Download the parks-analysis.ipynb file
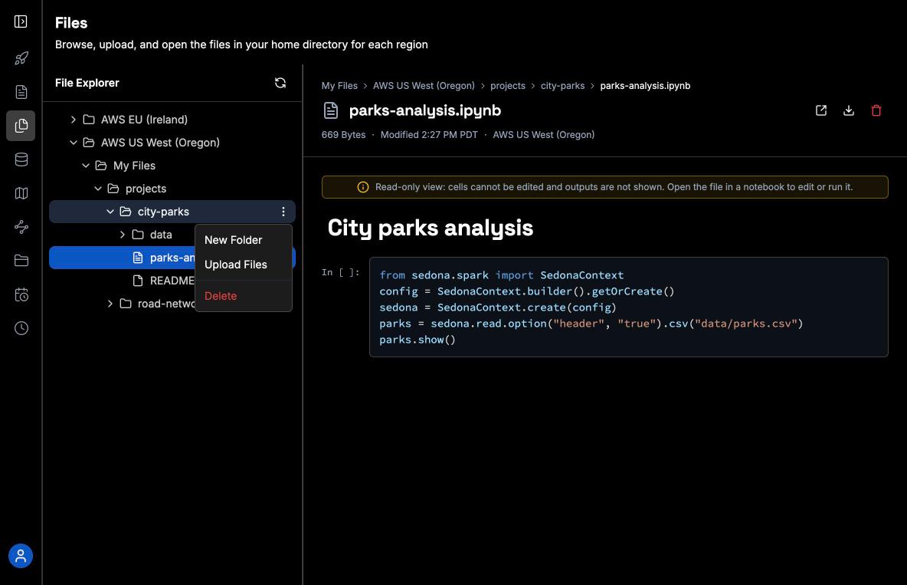Image resolution: width=907 pixels, height=585 pixels. (x=849, y=110)
